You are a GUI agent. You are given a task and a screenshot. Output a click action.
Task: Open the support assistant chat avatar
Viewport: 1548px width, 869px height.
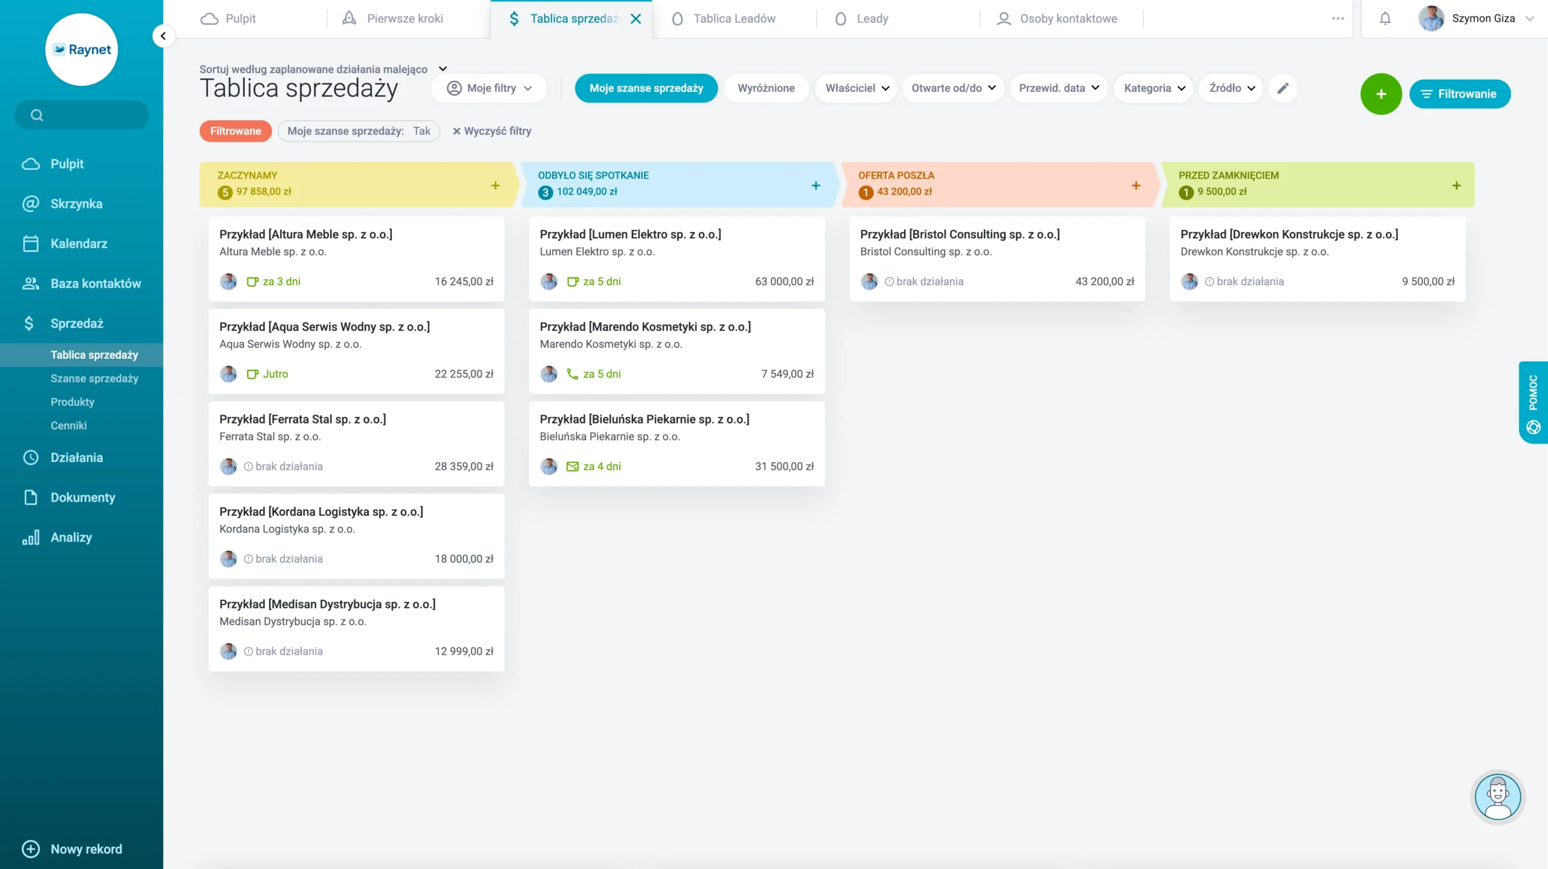pos(1498,798)
